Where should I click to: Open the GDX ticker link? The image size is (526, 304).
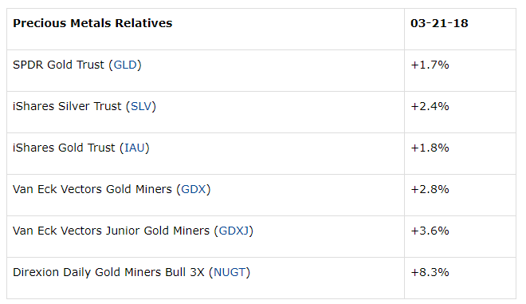click(x=194, y=189)
